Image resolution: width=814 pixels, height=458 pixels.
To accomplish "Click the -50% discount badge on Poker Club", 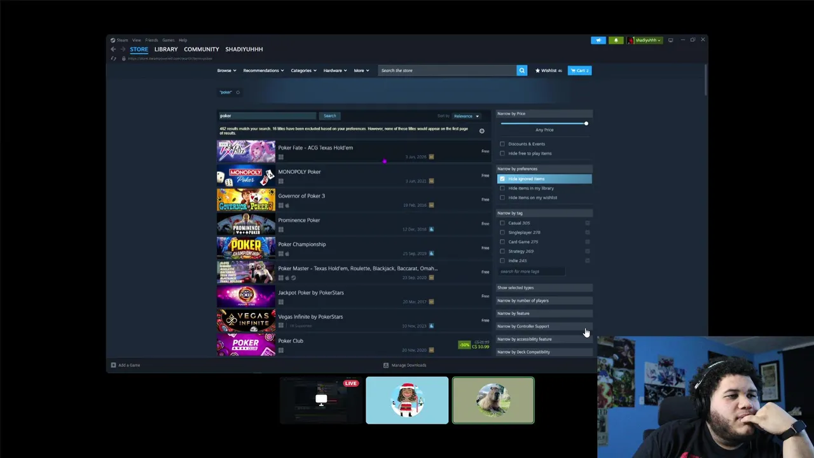I will click(x=464, y=345).
